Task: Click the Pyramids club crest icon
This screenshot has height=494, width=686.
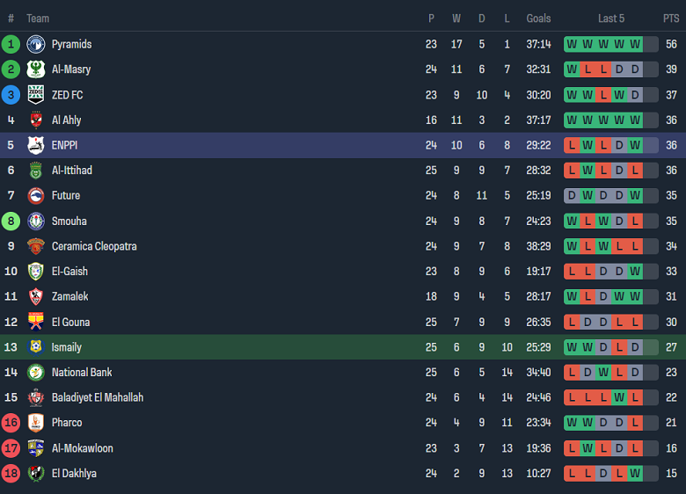Action: click(x=36, y=44)
